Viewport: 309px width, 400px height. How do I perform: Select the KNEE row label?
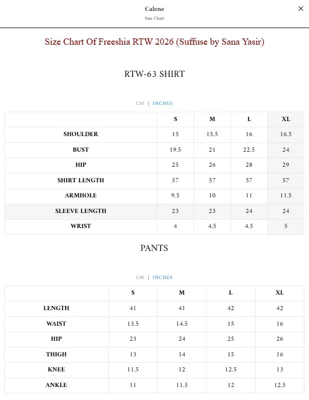tap(56, 369)
